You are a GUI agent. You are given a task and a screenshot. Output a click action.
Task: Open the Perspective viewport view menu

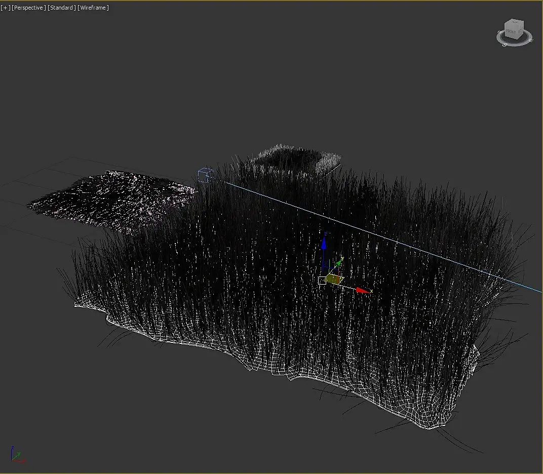(28, 8)
